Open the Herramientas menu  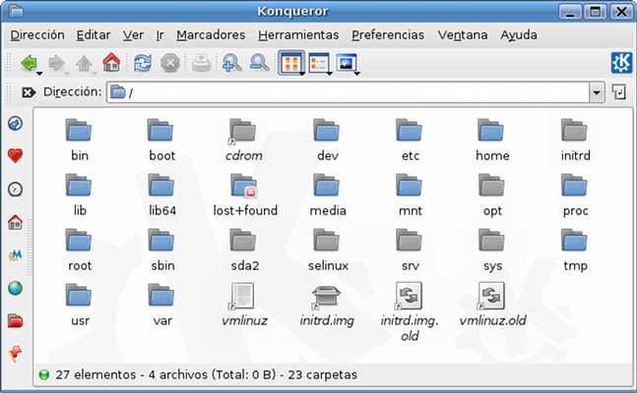298,35
